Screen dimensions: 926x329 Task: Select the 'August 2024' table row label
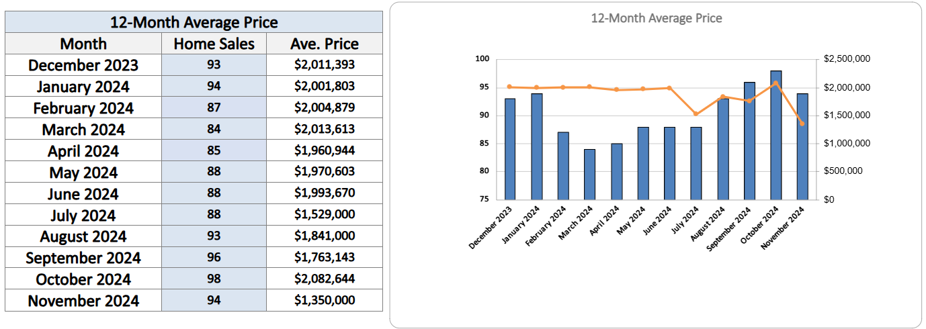coord(83,236)
